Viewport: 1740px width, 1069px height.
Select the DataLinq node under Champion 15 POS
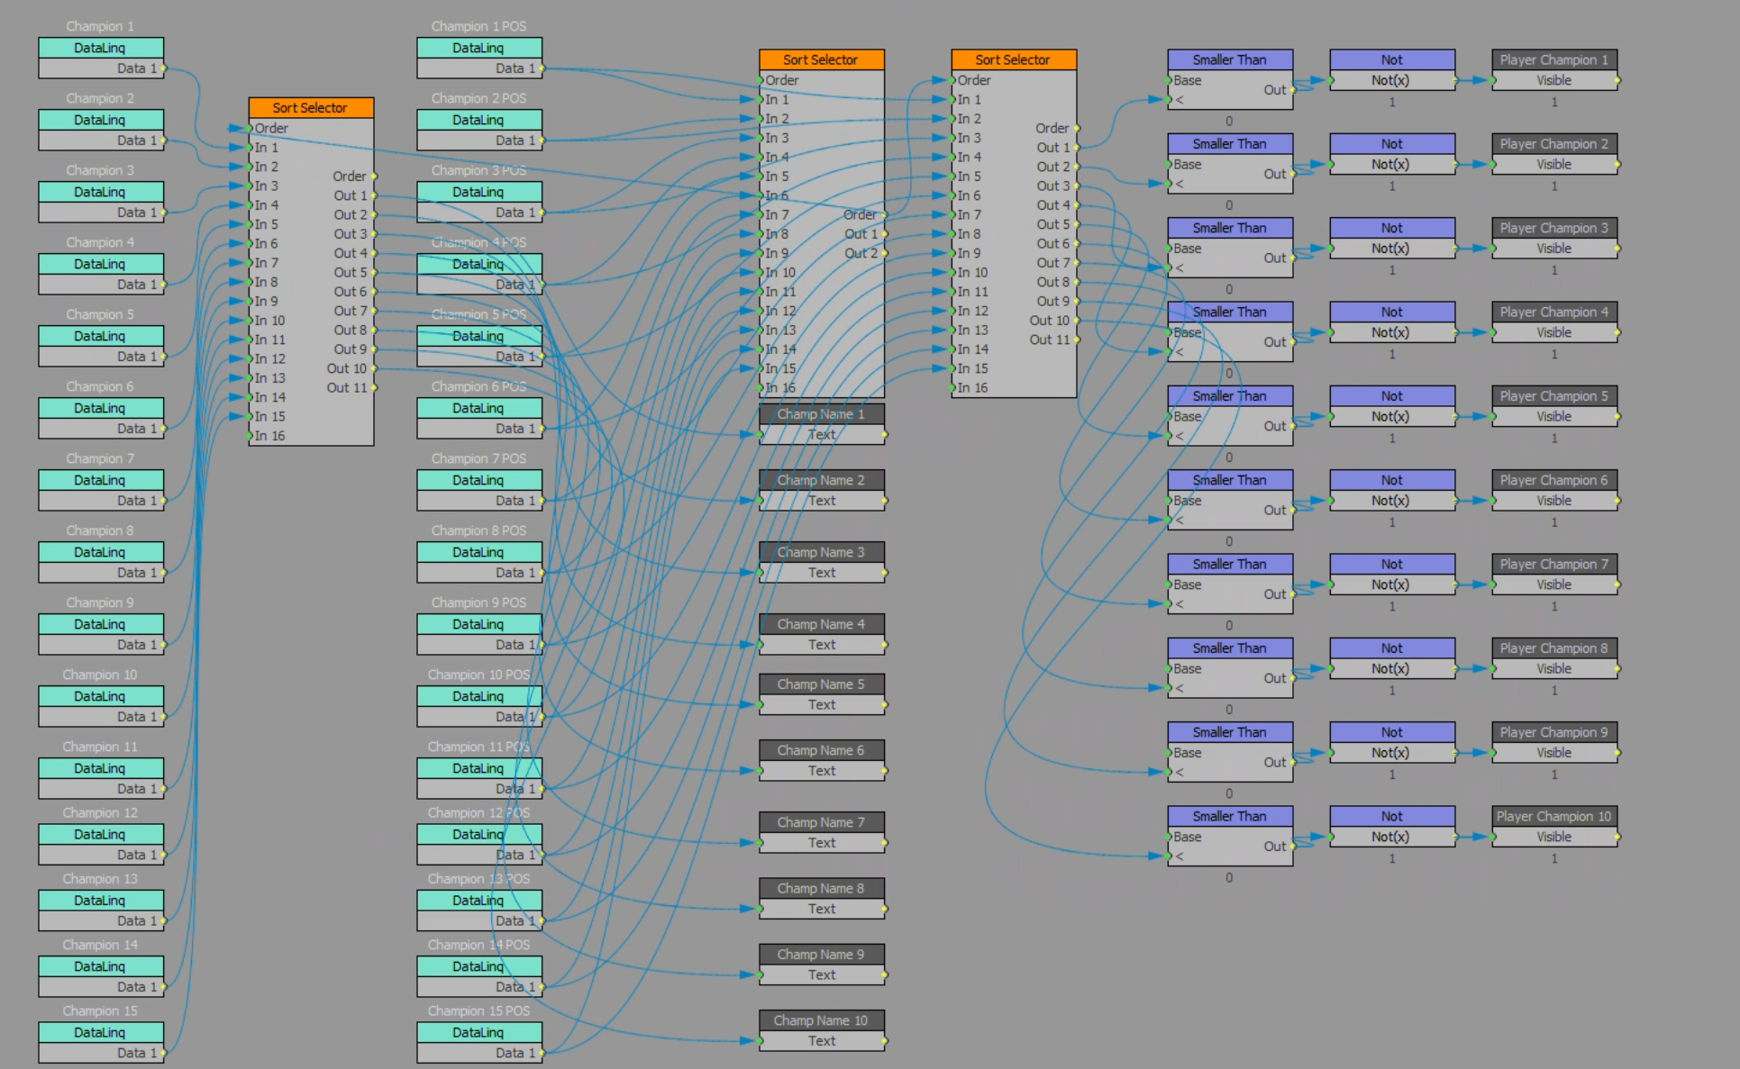[478, 1032]
